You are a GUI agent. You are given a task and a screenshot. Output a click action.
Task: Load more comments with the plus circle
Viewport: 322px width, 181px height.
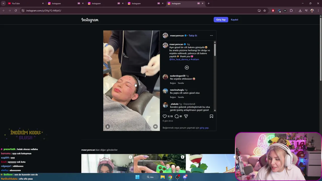click(187, 68)
